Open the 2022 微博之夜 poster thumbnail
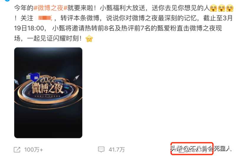The height and width of the screenshot is (156, 236). click(x=48, y=93)
